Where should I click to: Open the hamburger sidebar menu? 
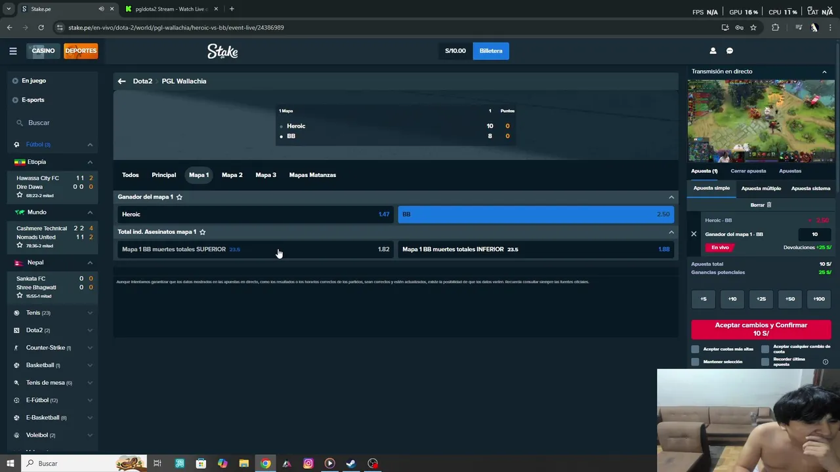12,50
